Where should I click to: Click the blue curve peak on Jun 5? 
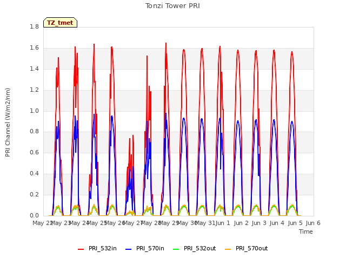(292, 121)
